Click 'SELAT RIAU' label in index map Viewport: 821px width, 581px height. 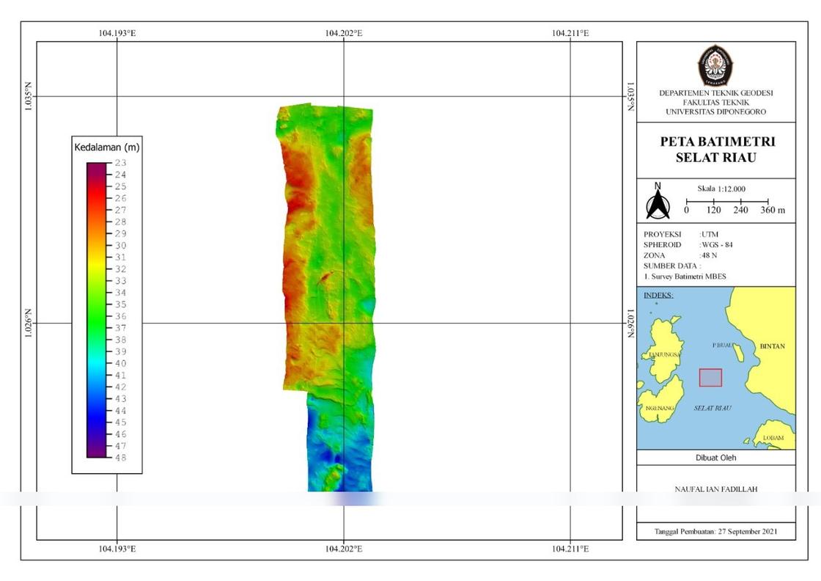tap(712, 408)
